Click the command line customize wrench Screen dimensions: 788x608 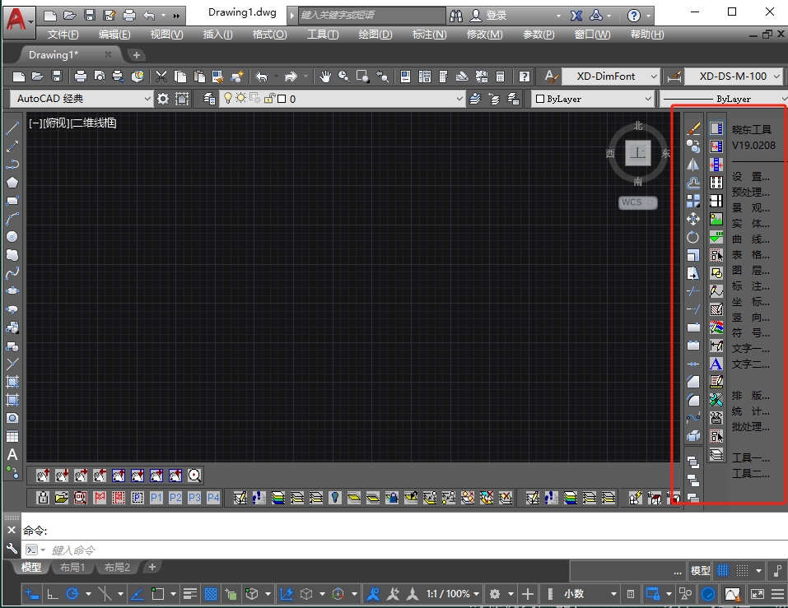click(12, 548)
